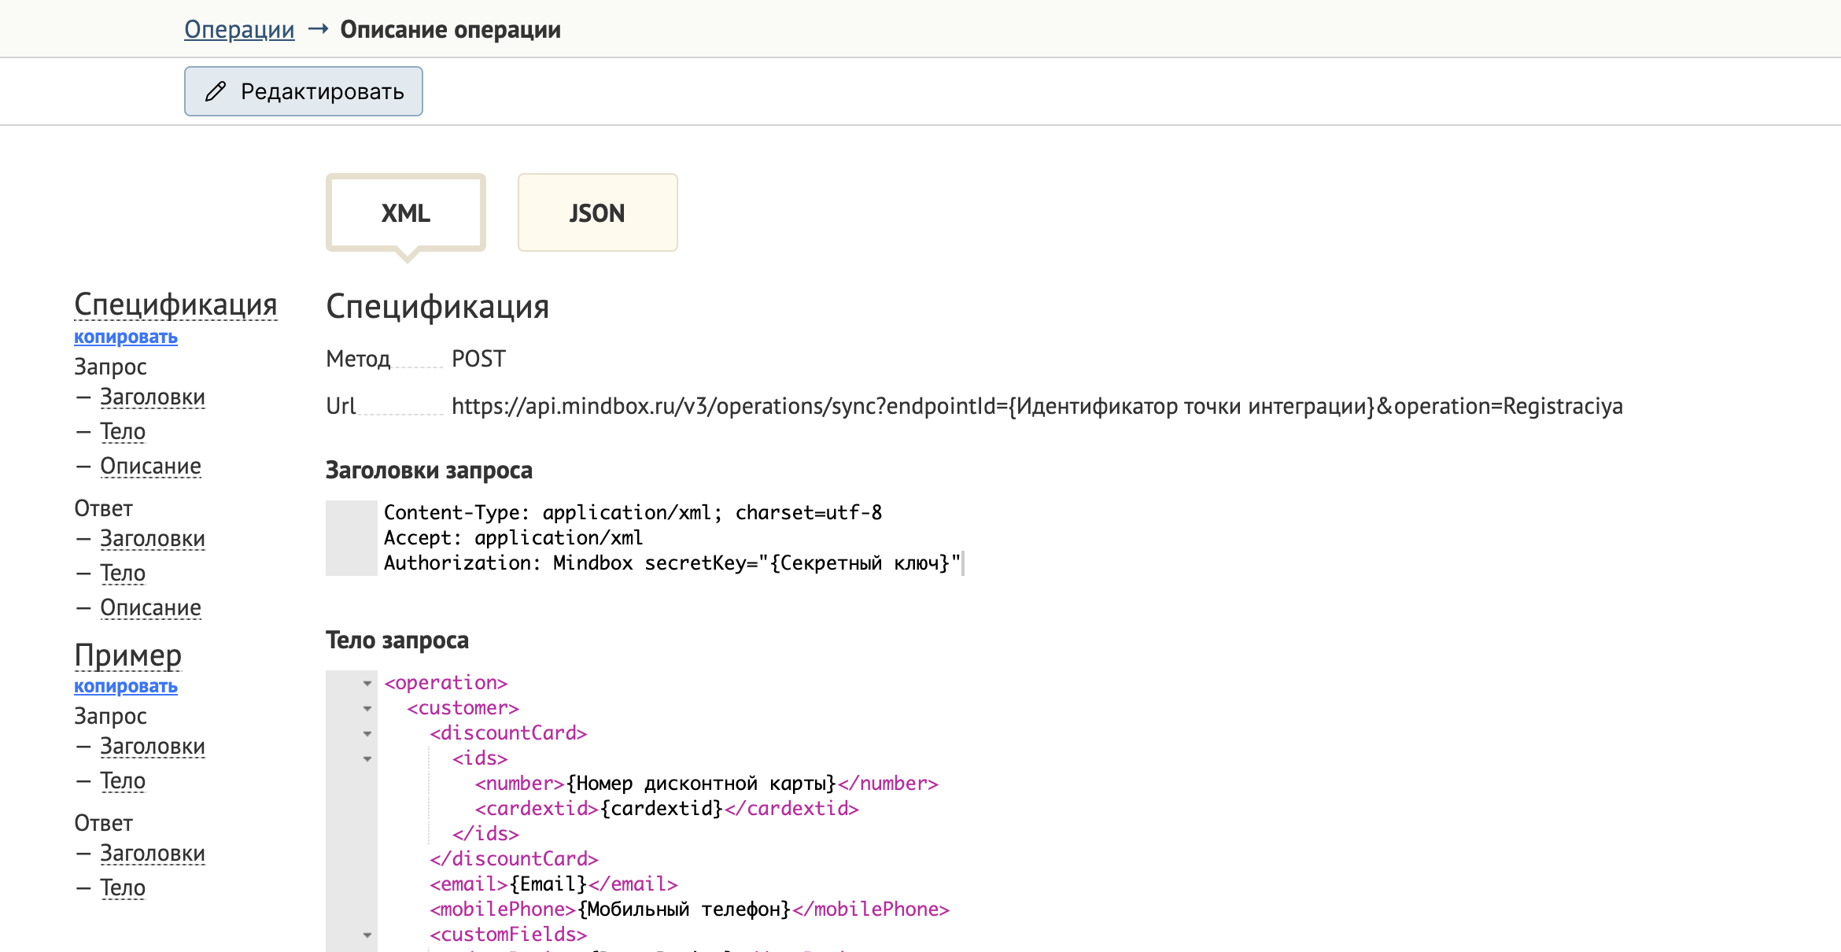Image resolution: width=1841 pixels, height=952 pixels.
Task: Jump to the Спецификация sidebar heading
Action: [175, 304]
